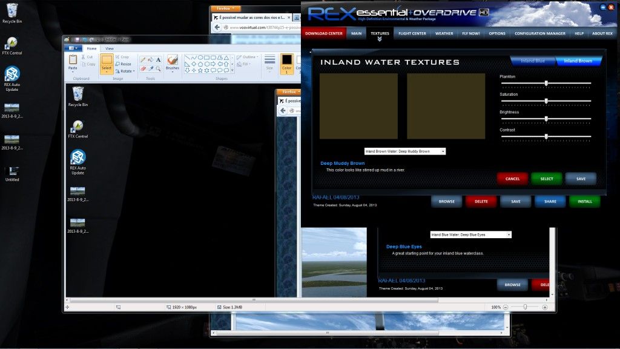Choose the diamond shape in Paint's Shapes gallery
This screenshot has height=349, width=620.
194,64
